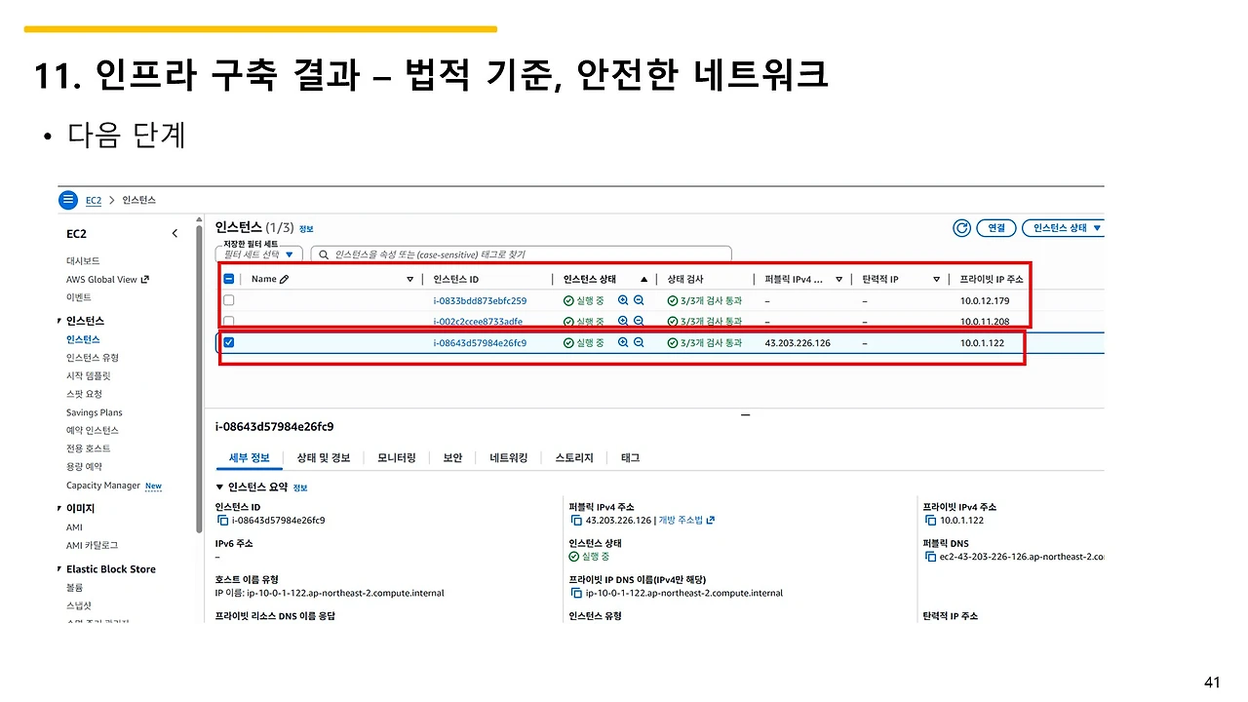The image size is (1248, 702).
Task: Open instance link i-0833bdd873ebfc259
Action: coord(480,300)
